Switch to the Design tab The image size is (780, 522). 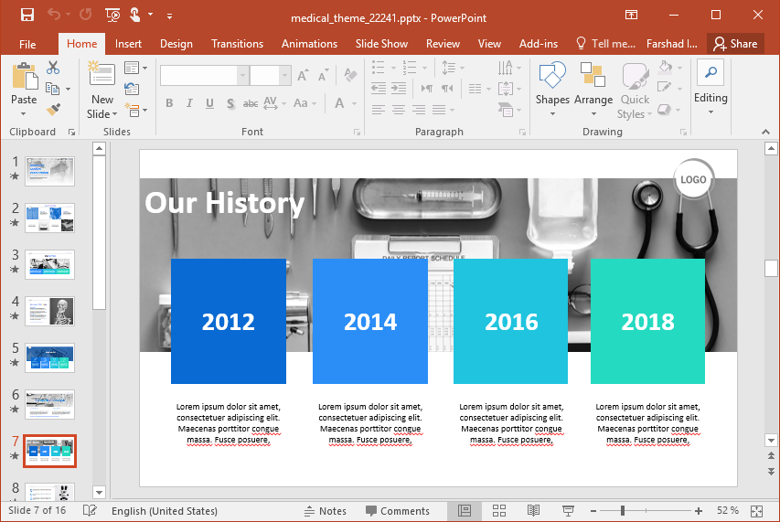point(176,44)
